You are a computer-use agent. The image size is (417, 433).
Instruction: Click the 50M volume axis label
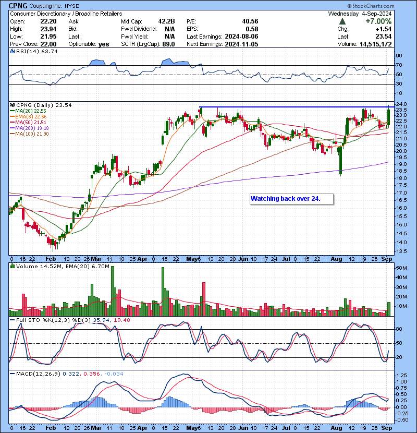pos(401,268)
